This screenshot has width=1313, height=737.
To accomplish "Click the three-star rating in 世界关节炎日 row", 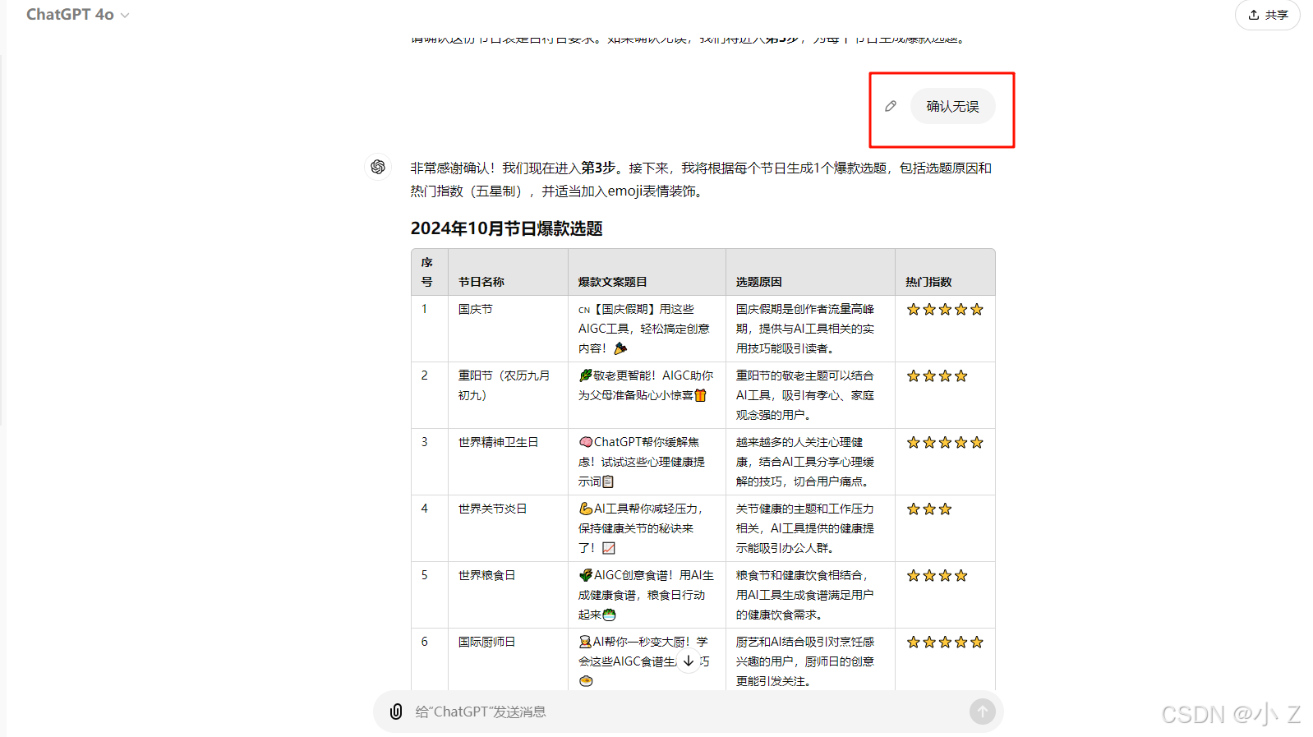I will 929,509.
